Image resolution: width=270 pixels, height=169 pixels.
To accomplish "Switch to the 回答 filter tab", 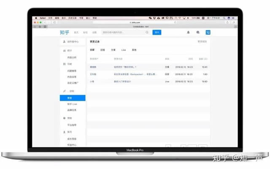I will point(103,50).
